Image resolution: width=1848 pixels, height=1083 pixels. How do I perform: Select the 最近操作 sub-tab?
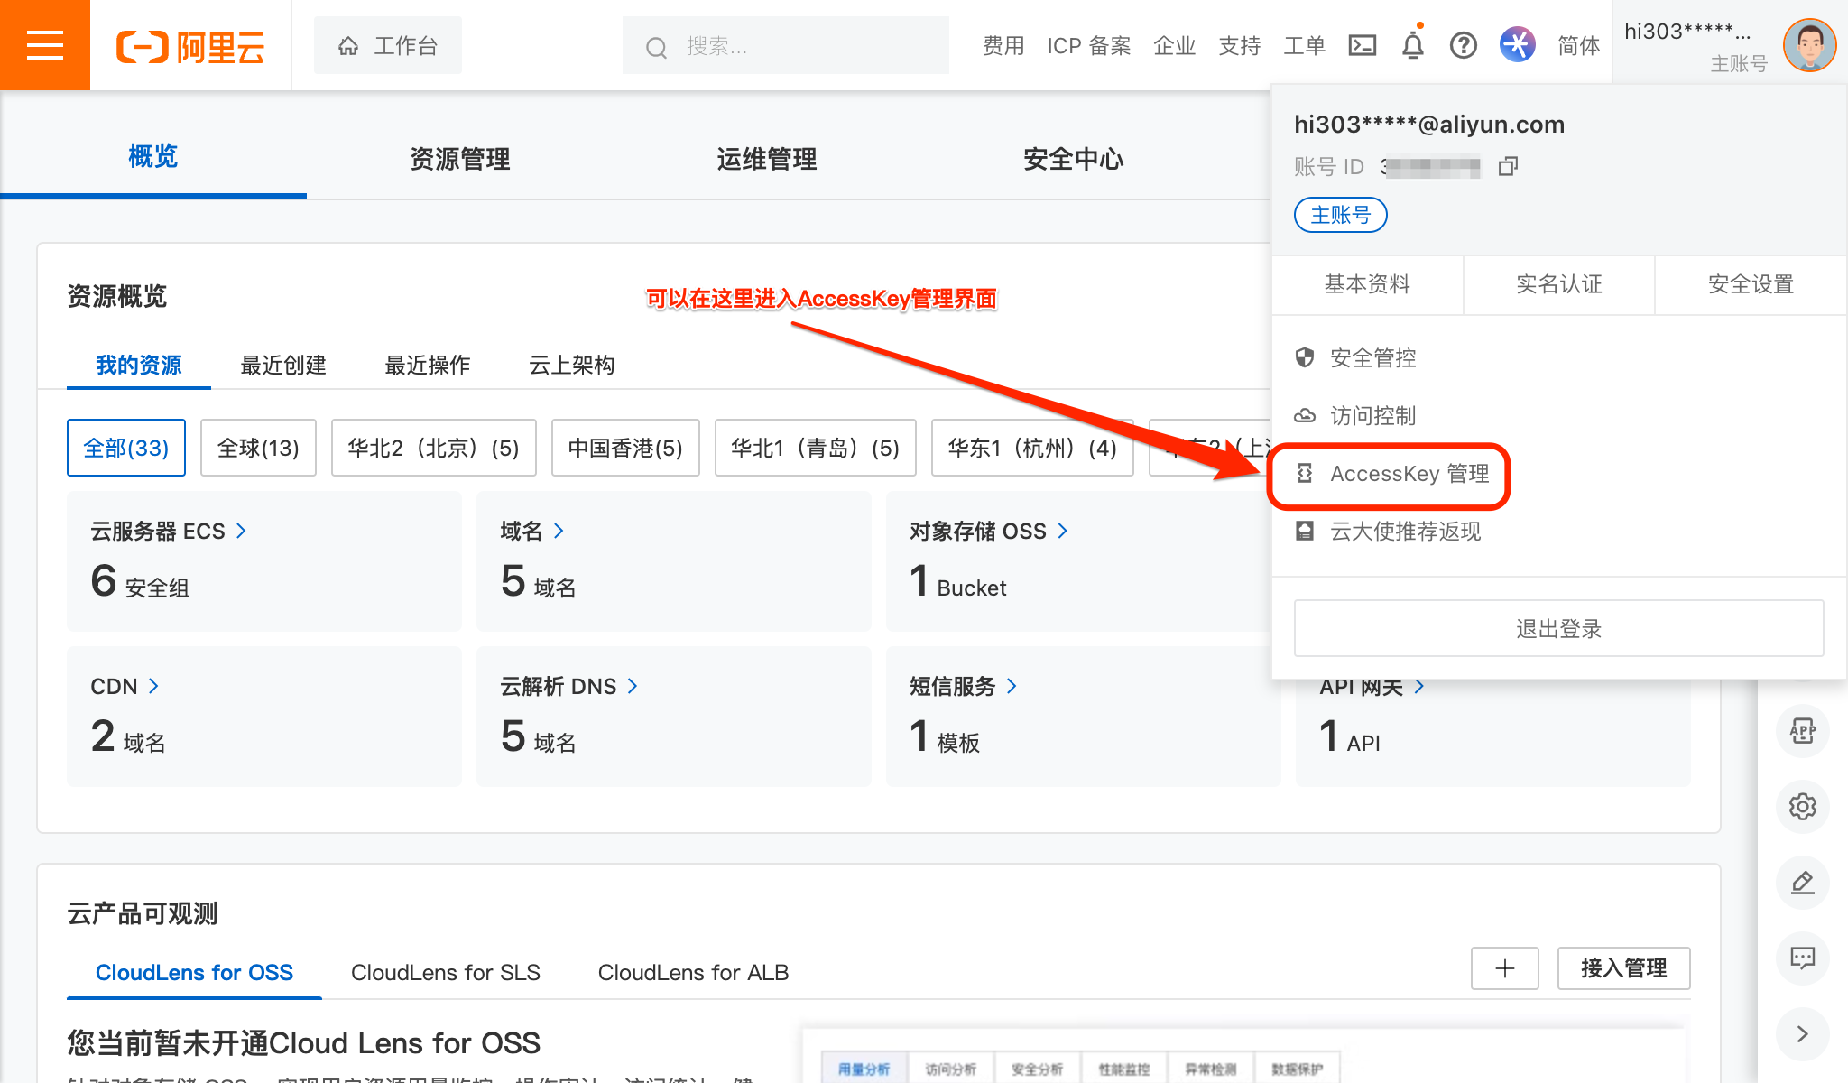[428, 365]
